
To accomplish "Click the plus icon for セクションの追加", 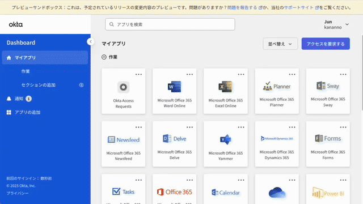I will 81,85.
